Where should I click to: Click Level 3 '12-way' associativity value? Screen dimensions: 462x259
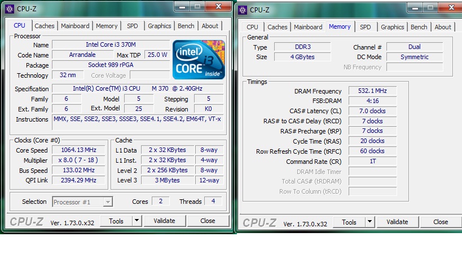tap(209, 180)
